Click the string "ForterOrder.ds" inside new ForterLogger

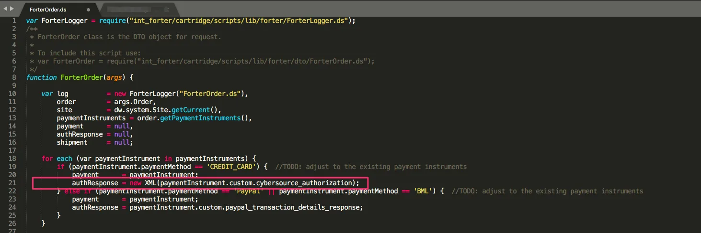coord(210,94)
